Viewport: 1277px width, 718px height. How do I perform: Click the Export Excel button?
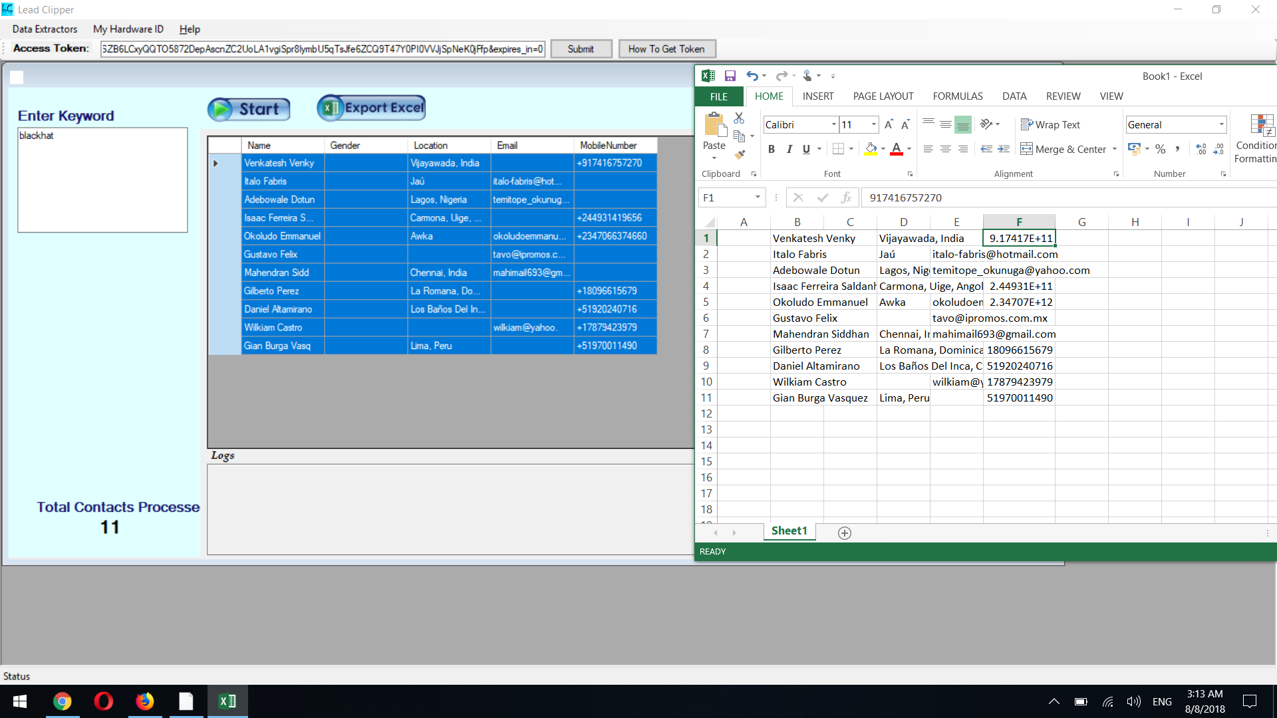(371, 108)
